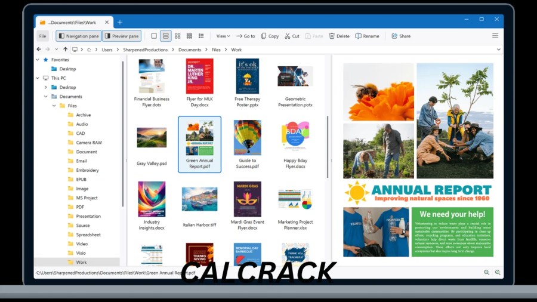Select the Audio folder in tree
Image resolution: width=537 pixels, height=302 pixels.
tap(78, 124)
